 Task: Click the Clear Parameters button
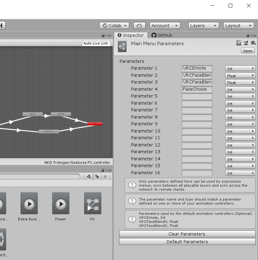[187, 234]
